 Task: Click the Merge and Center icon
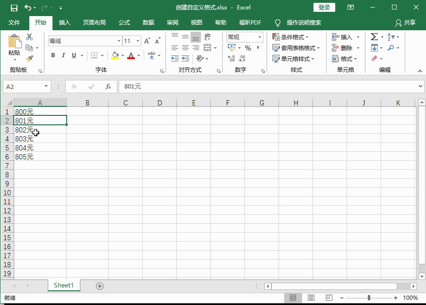click(x=207, y=48)
